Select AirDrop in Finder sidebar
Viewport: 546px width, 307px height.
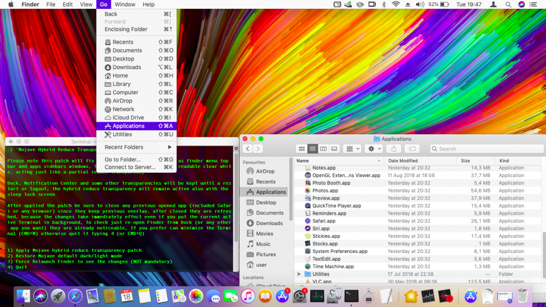coord(265,171)
